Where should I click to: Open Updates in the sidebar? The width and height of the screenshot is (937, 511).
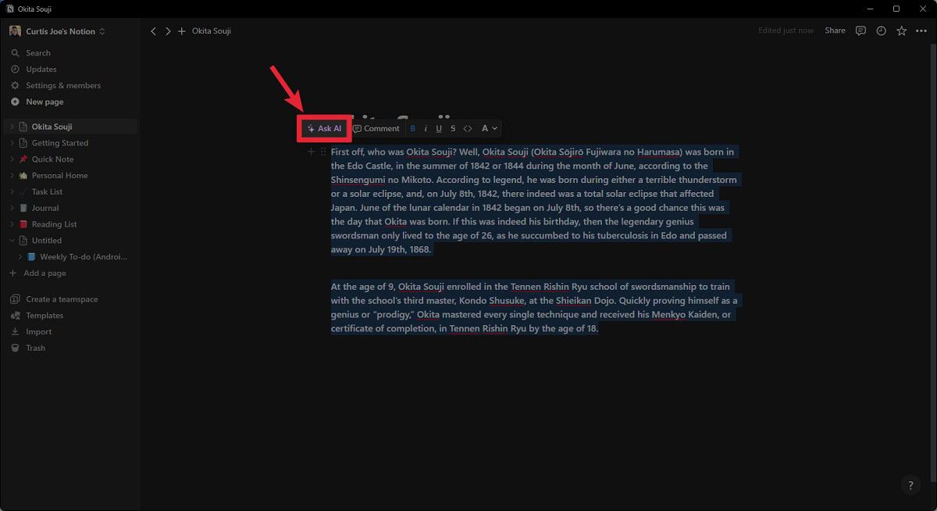(41, 70)
